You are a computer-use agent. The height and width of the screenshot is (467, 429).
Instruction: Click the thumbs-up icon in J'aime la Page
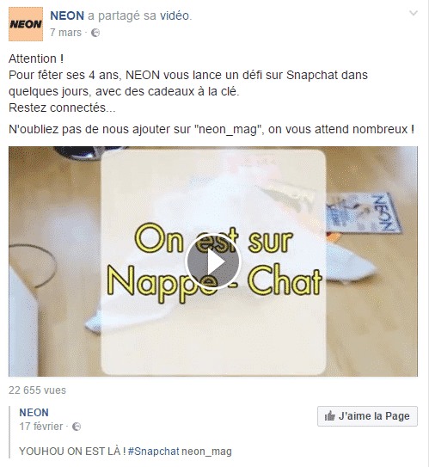coord(329,416)
